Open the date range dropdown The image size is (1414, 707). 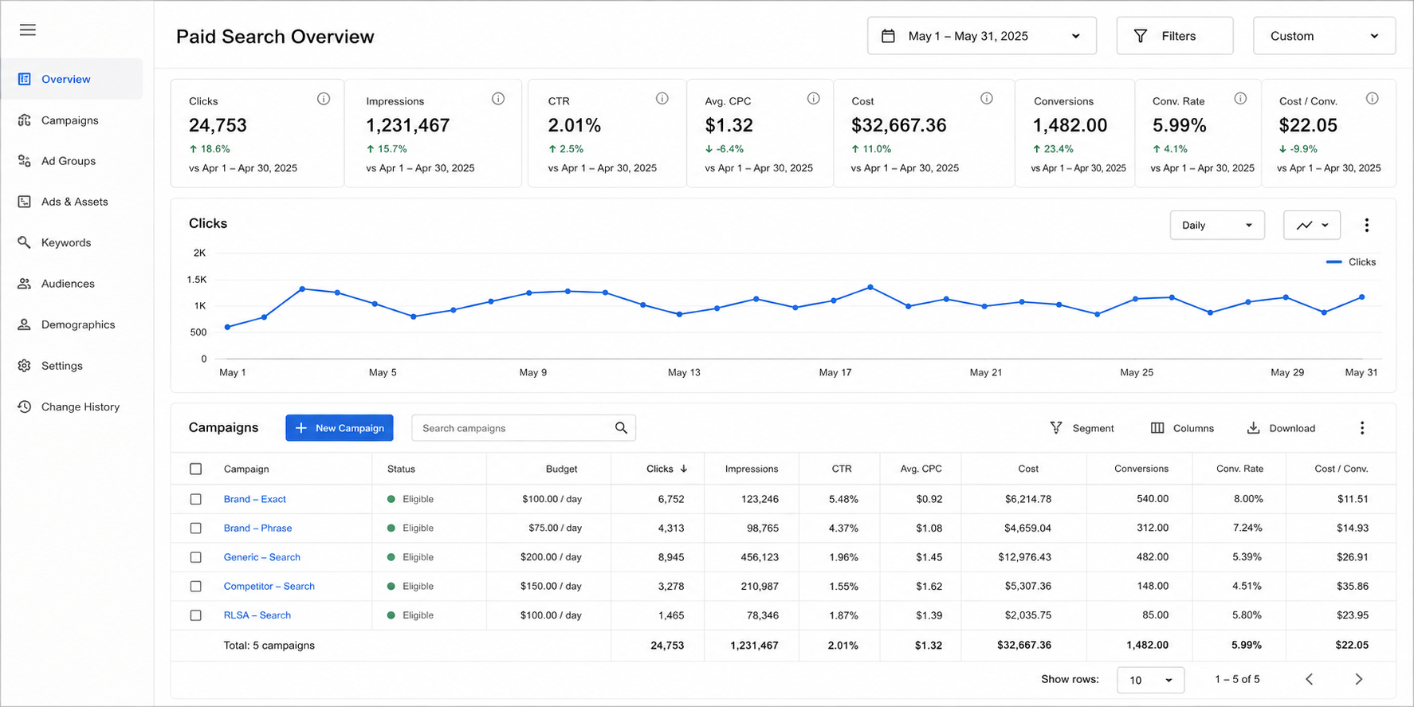point(982,36)
